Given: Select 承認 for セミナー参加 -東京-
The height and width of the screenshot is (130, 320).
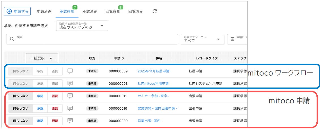Looking at the screenshot, I should click(x=40, y=96).
